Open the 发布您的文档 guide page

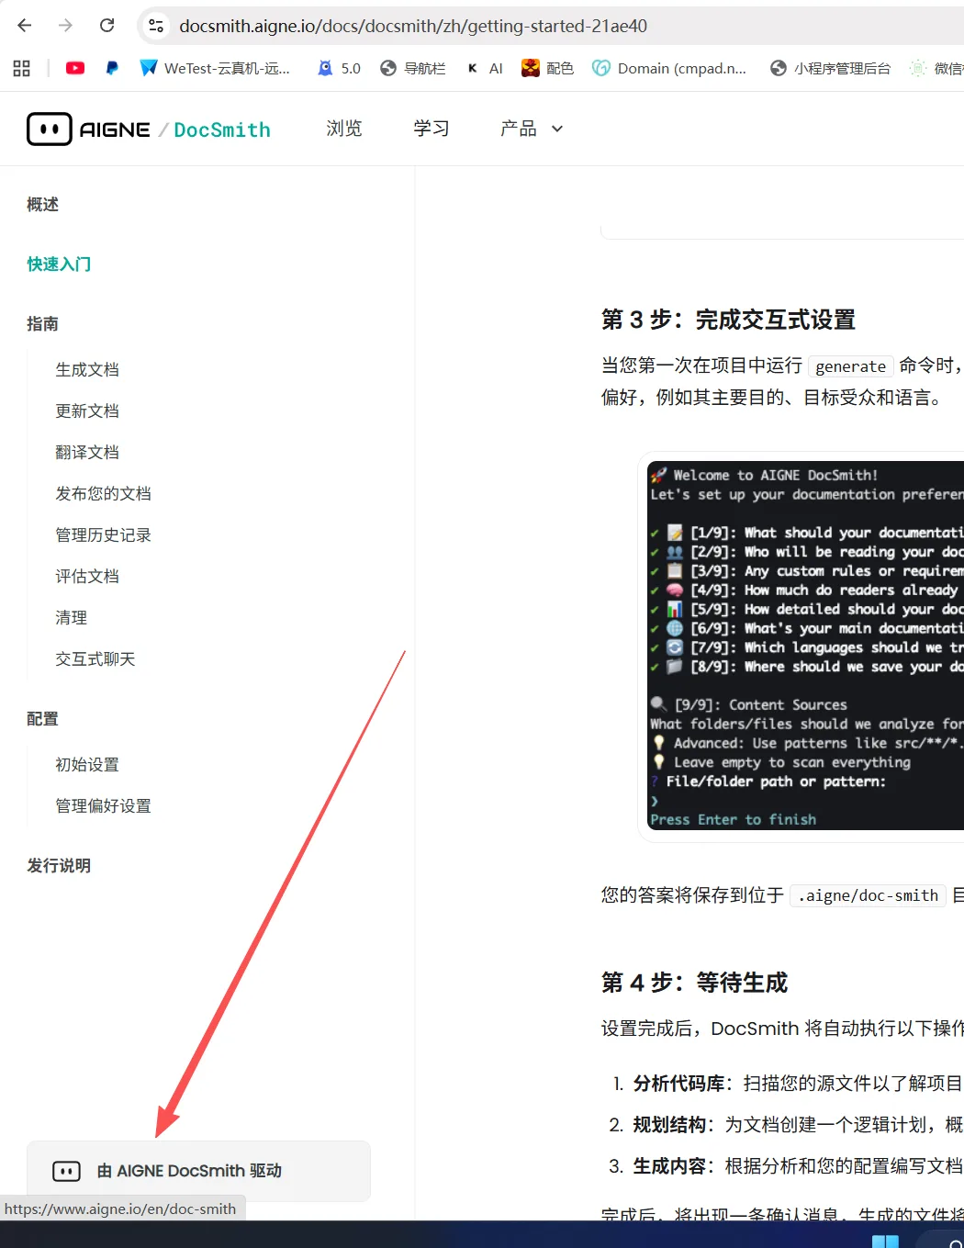click(103, 493)
